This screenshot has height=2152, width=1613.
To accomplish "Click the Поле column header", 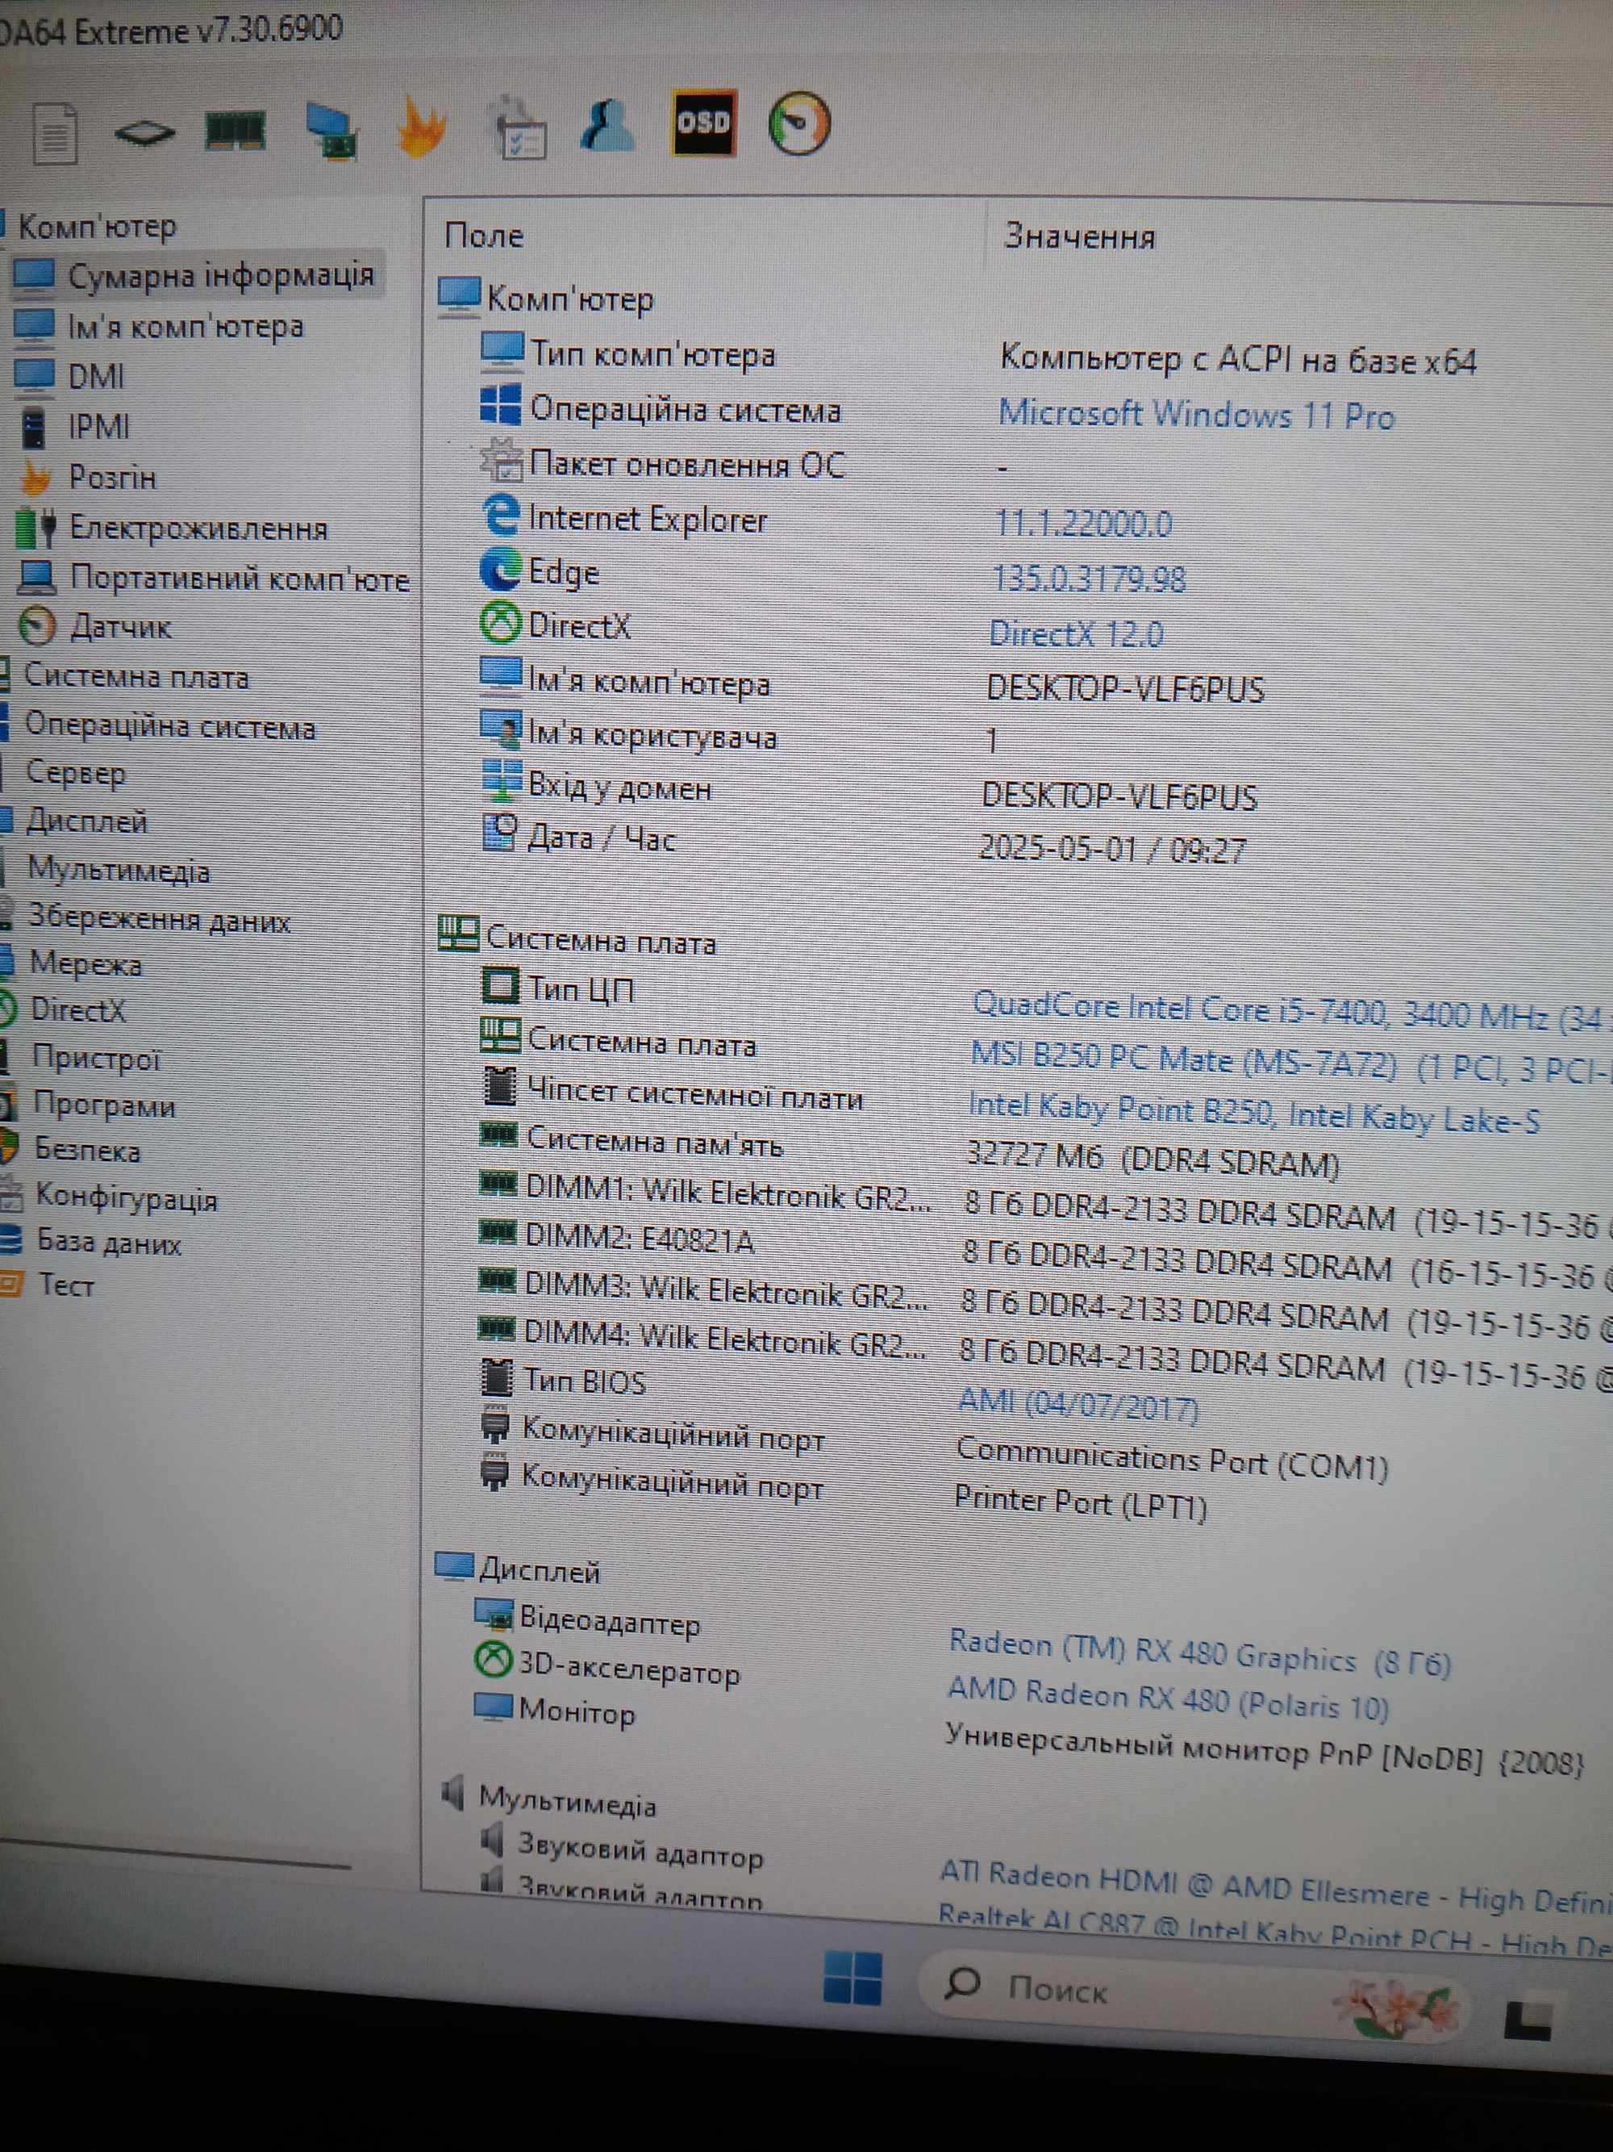I will [x=483, y=236].
